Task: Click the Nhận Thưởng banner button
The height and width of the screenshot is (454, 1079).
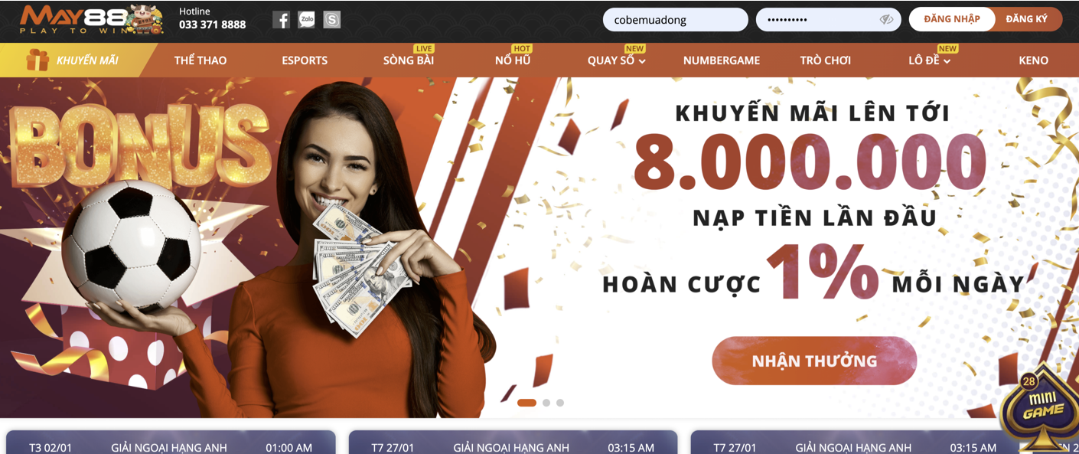Action: [x=814, y=361]
